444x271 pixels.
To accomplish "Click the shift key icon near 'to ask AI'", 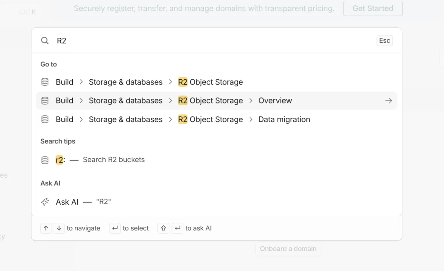I will (163, 228).
